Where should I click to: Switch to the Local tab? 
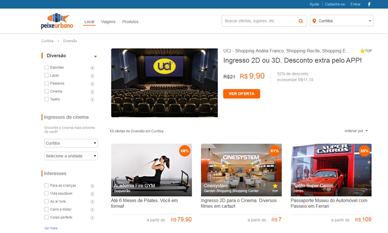tap(89, 22)
